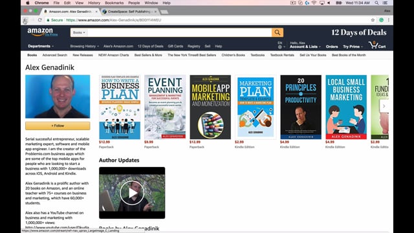Expand the Departments menu

41,46
